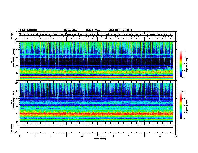Click the "10" tick on ch.1 frequency axis
Image resolution: width=198 pixels, height=153 pixels.
(17, 42)
